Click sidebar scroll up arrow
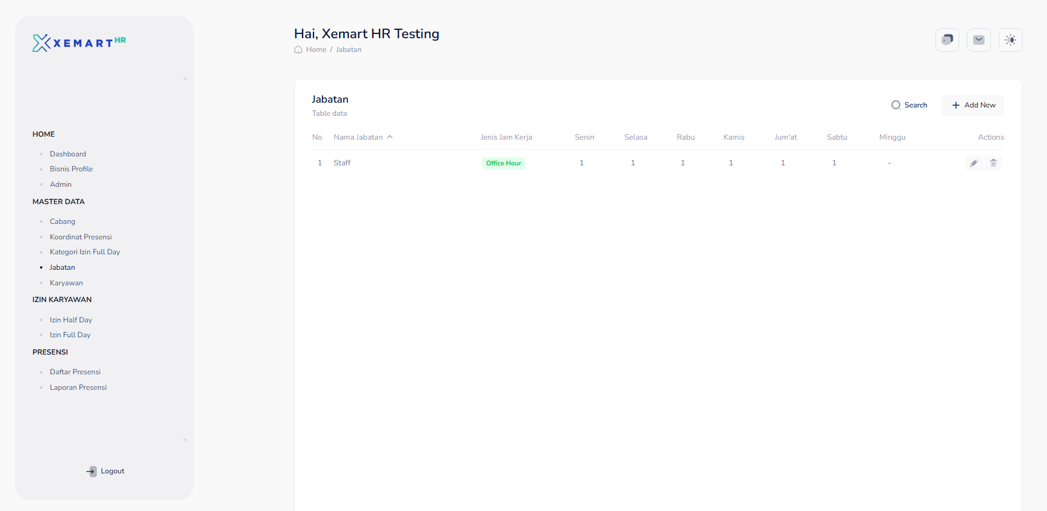 click(185, 78)
